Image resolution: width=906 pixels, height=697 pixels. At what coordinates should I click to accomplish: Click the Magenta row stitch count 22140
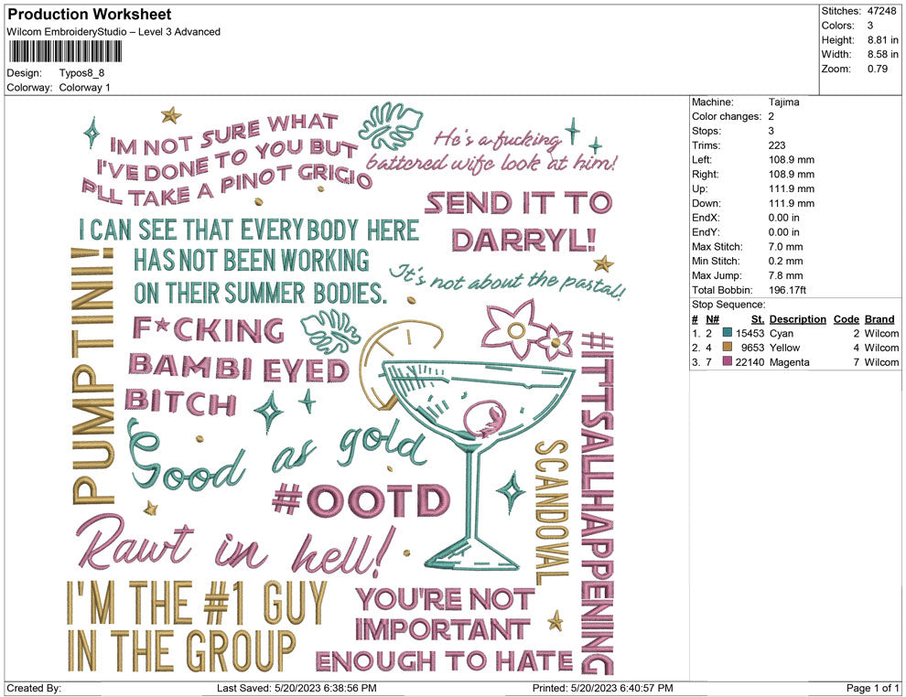750,362
